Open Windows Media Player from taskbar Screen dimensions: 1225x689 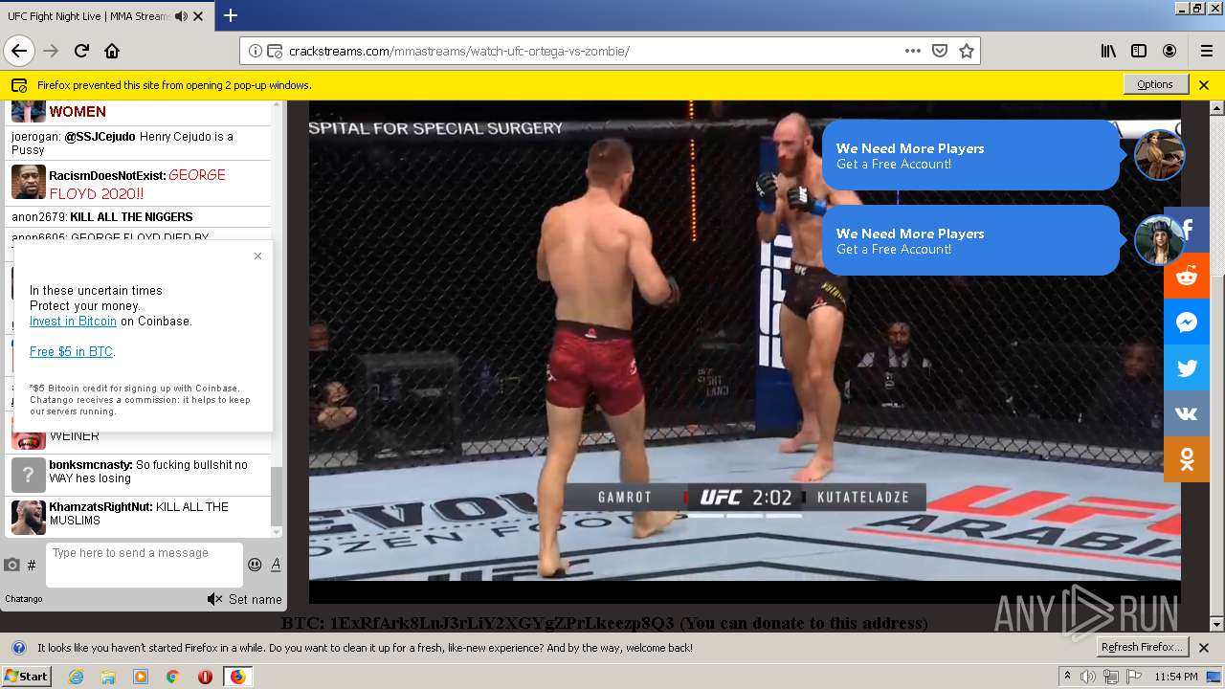[x=141, y=677]
